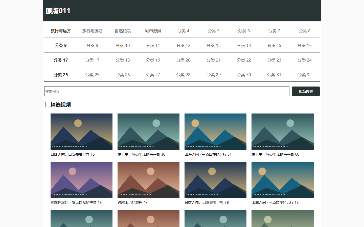The height and width of the screenshot is (227, 364).
Task: Open thumbnail for 山海之间 · 一场自在的远行 31
Action: point(215,132)
